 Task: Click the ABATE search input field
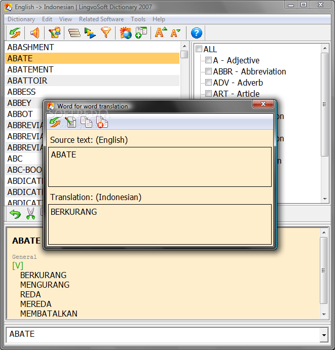click(163, 335)
